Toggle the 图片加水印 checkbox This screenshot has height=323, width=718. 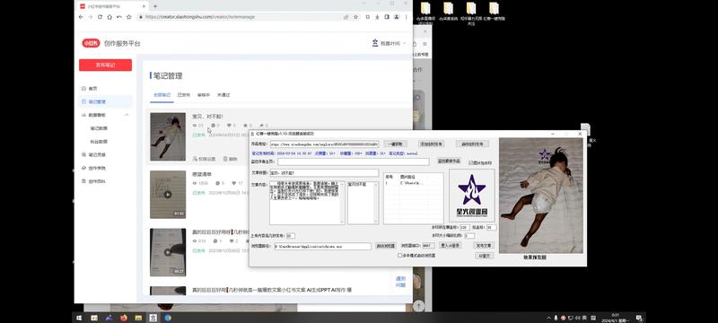[x=470, y=162]
